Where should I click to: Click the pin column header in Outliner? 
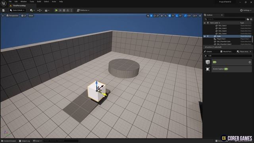point(208,23)
